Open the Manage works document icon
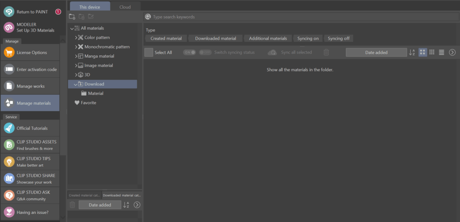This screenshot has width=460, height=222. coord(9,86)
